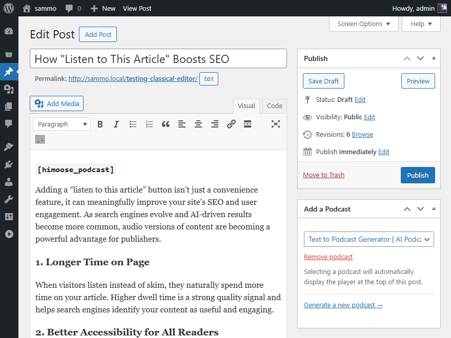Insert a bulleted list
The width and height of the screenshot is (451, 338).
point(133,124)
